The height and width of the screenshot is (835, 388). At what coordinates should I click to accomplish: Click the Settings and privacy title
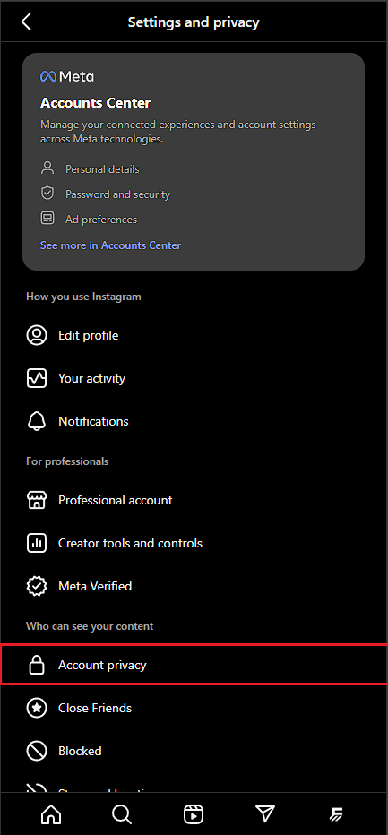pos(194,22)
